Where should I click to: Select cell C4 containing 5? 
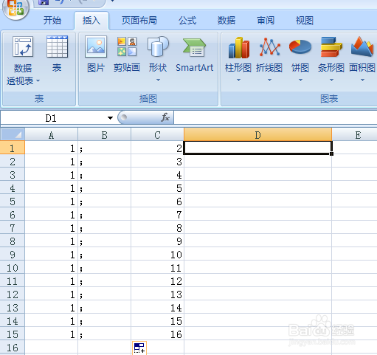[157, 187]
